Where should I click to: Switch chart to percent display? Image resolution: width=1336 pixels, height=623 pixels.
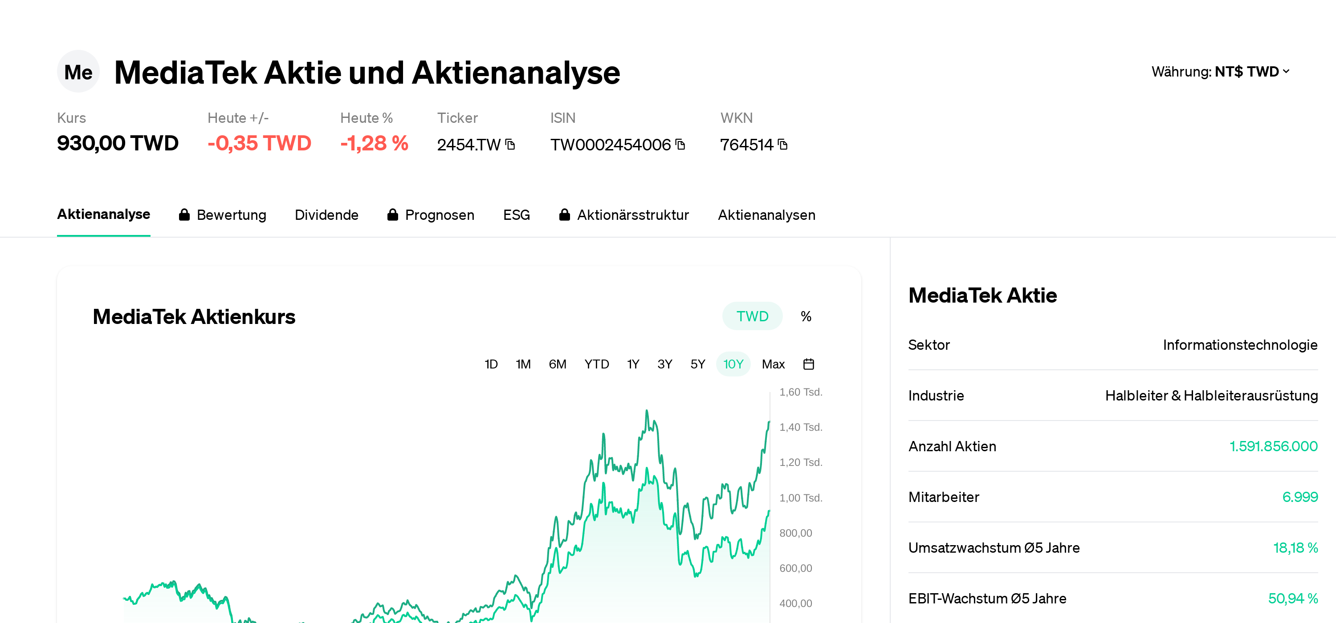806,316
